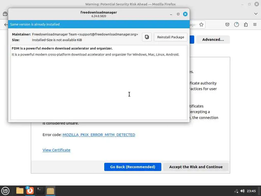Open Firefox view icon beside the tabs
This screenshot has width=261, height=196.
pyautogui.click(x=5, y=14)
